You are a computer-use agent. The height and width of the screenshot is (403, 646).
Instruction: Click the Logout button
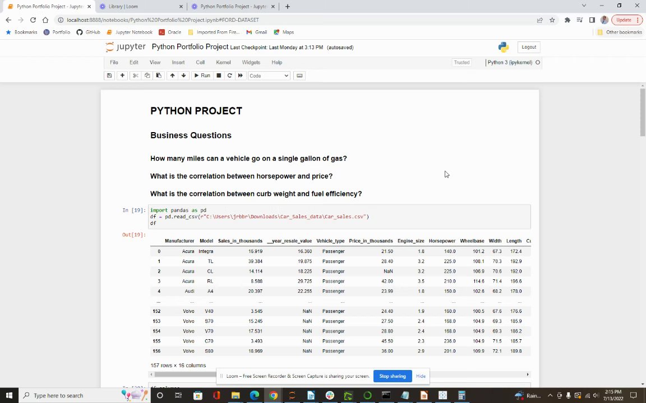(529, 47)
